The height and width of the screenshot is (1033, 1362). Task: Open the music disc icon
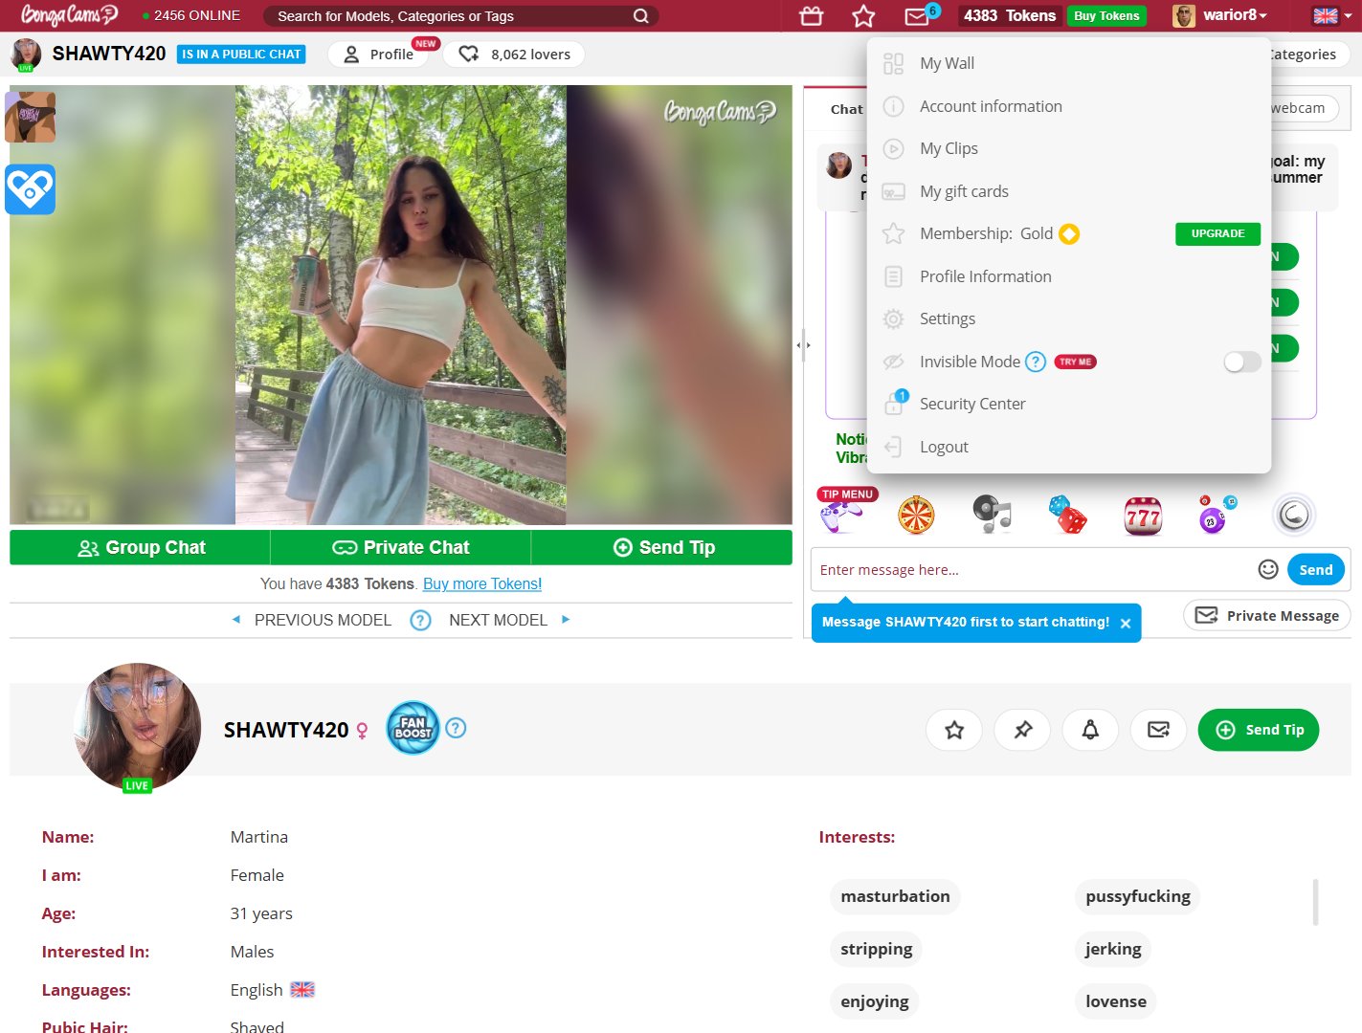pyautogui.click(x=992, y=515)
